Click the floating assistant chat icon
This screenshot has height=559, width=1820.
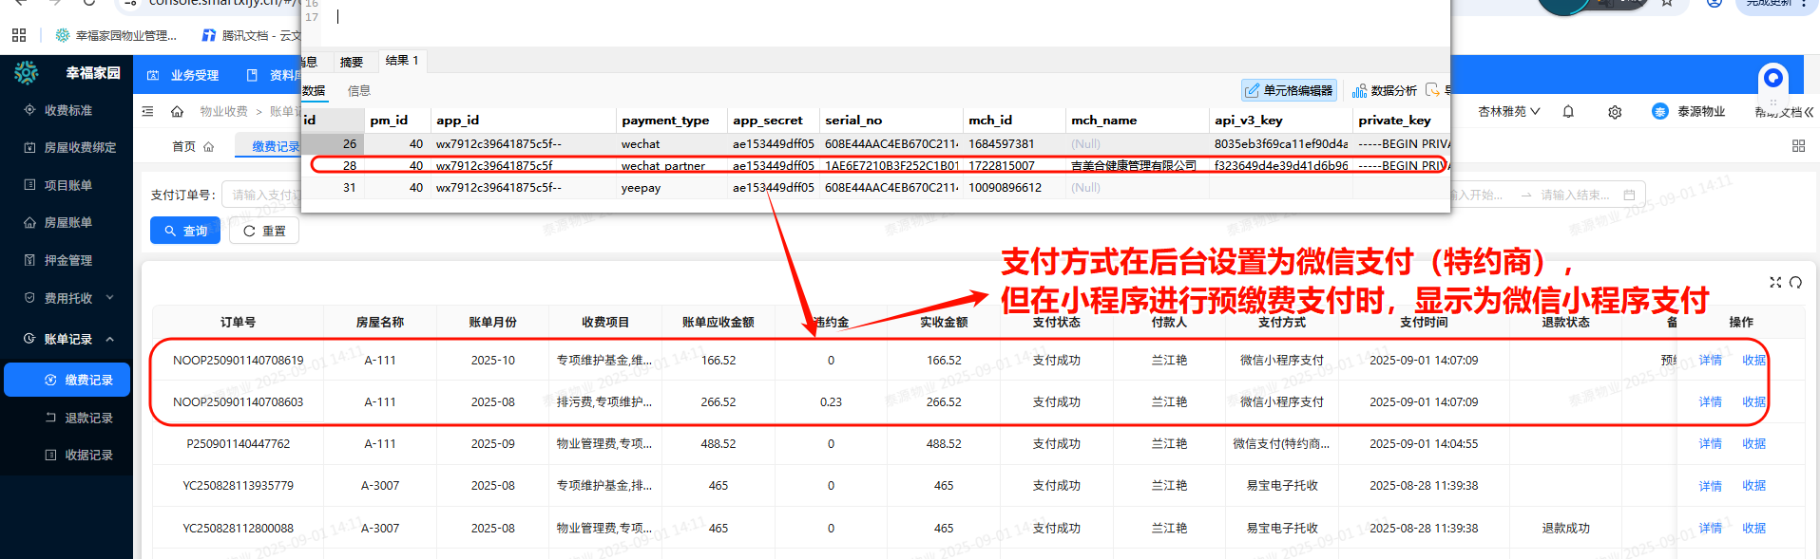[x=1772, y=78]
